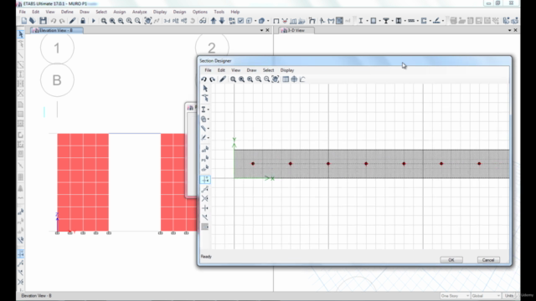Screen dimensions: 536x301
Task: Click the Undo icon in Section Designer
Action: [204, 79]
